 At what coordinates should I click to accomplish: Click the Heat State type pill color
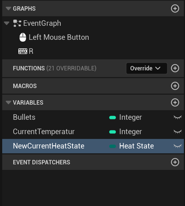[x=113, y=146]
